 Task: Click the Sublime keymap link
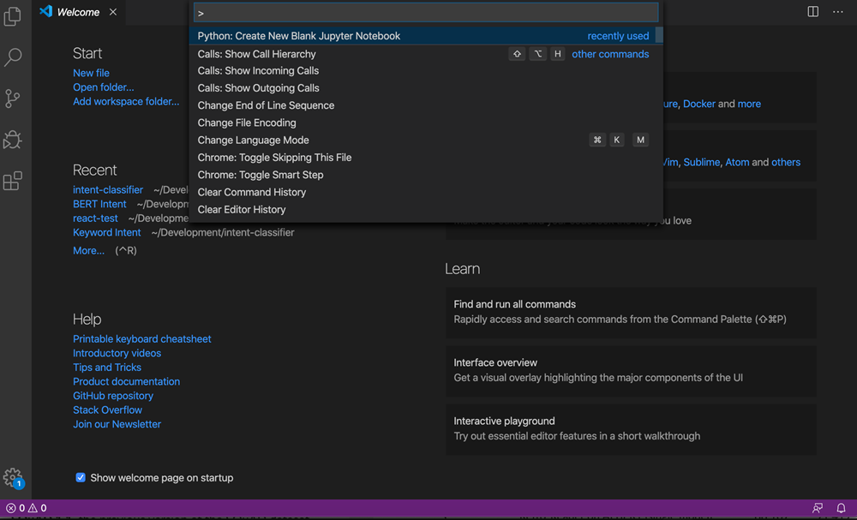[x=702, y=162]
